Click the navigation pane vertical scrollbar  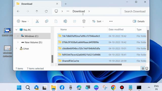[x=52, y=59]
